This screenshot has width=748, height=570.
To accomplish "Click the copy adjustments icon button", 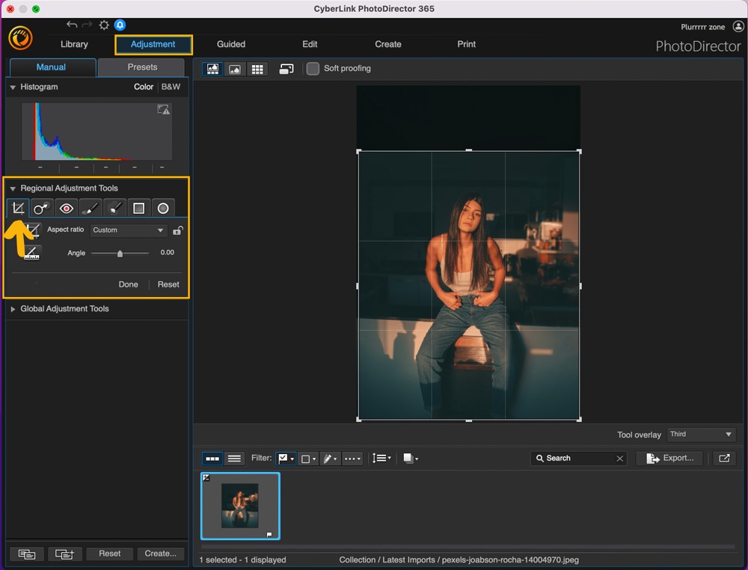I will [x=27, y=554].
